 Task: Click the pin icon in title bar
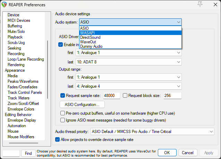coord(199,5)
